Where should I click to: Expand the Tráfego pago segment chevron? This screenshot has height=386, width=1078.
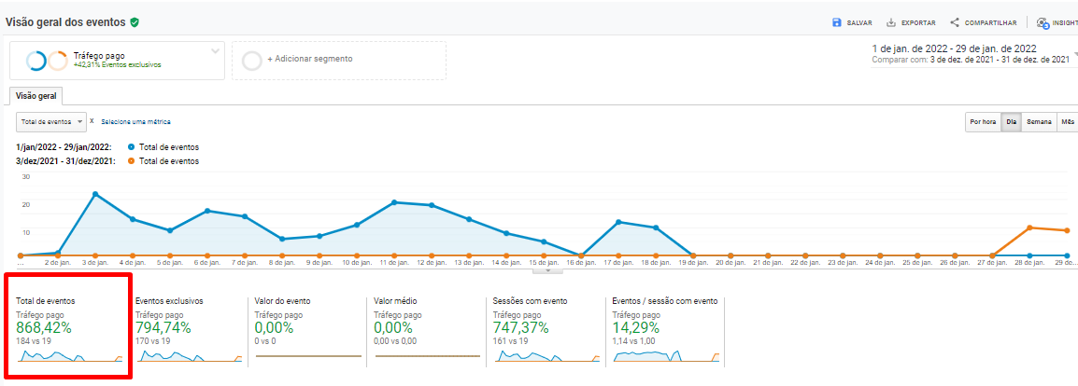pyautogui.click(x=215, y=50)
